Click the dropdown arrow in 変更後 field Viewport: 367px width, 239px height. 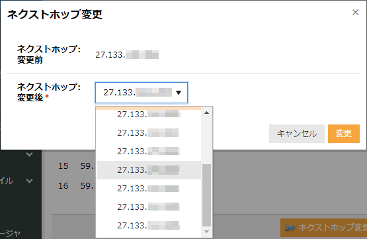click(179, 93)
